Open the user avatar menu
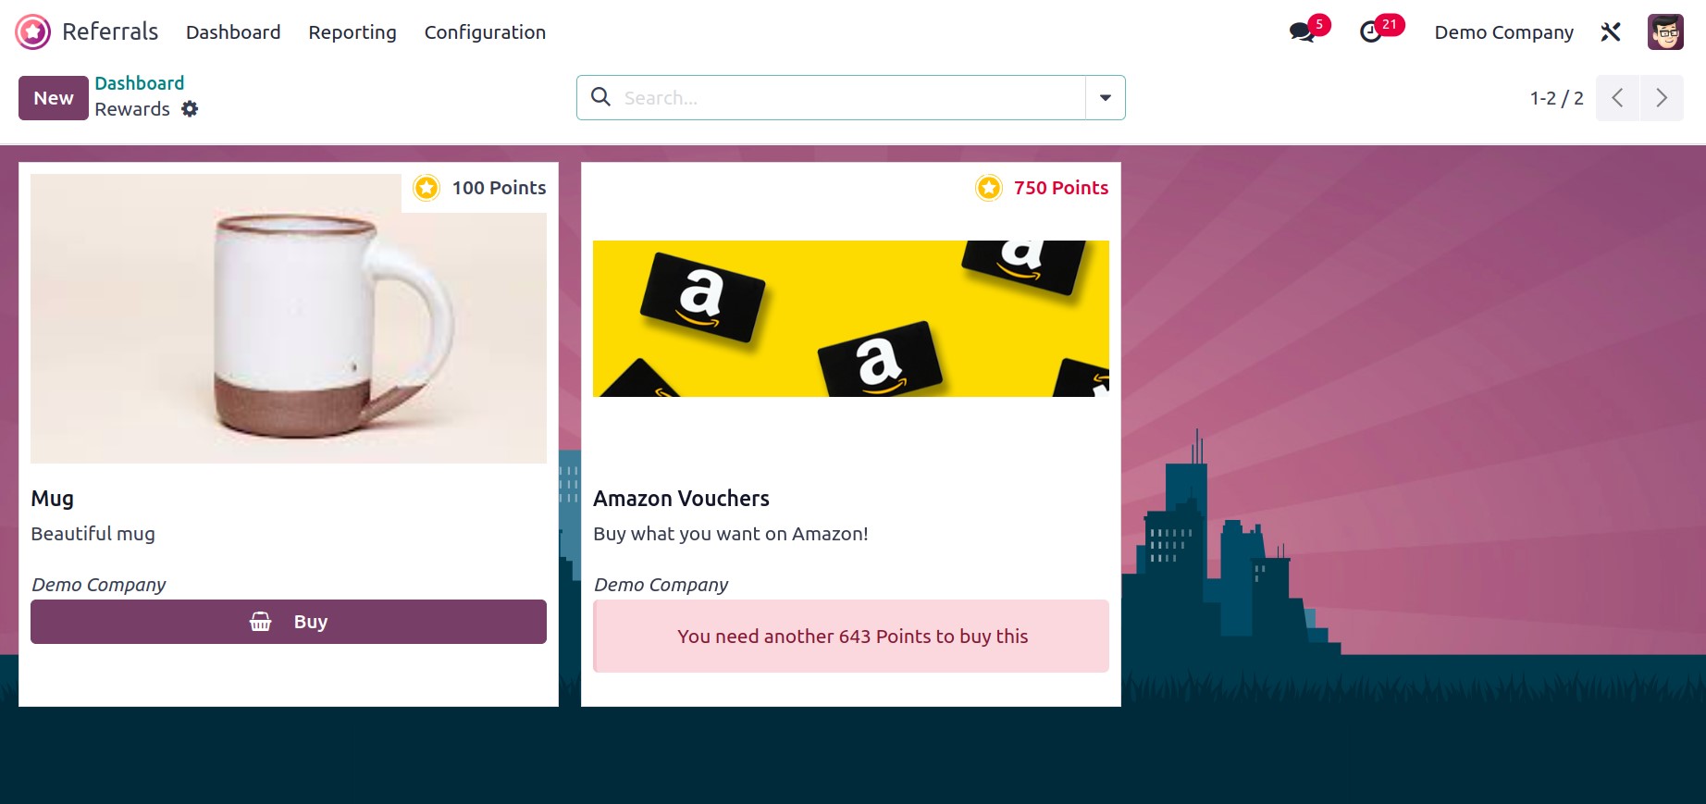Screen dimensions: 1706x804 (x=1665, y=32)
